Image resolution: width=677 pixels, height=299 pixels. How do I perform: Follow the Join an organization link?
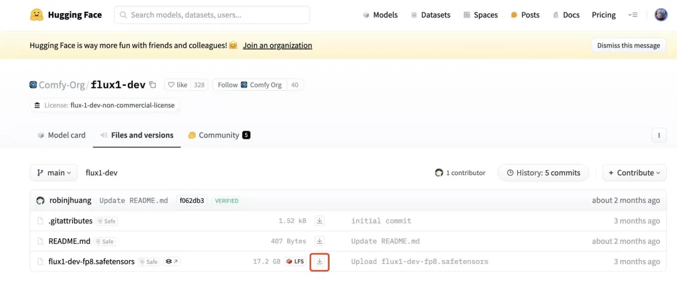(277, 45)
